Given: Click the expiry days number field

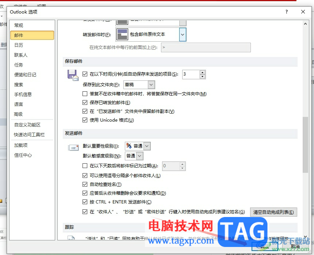Looking at the screenshot, I should coord(171,166).
